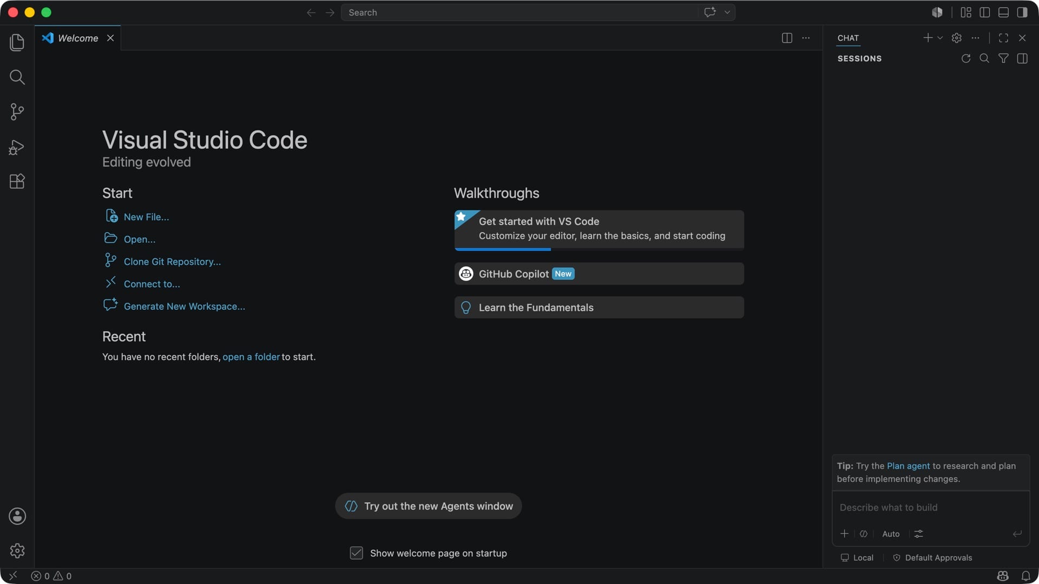Start a new chat with plus icon
The width and height of the screenshot is (1039, 584).
(x=928, y=37)
